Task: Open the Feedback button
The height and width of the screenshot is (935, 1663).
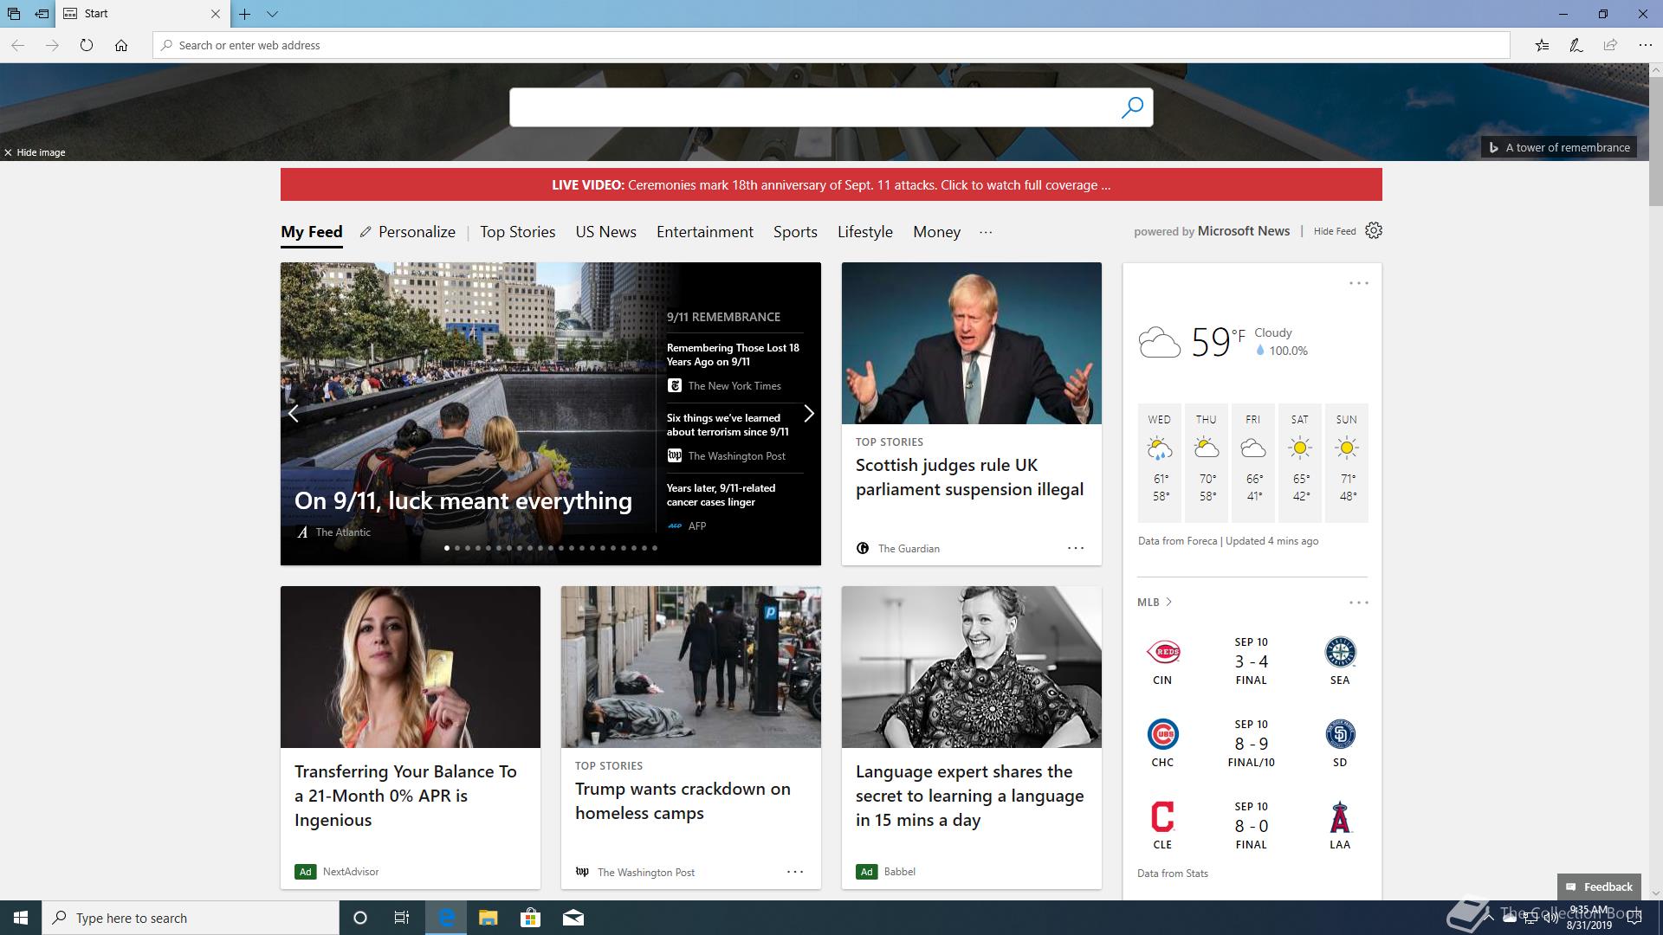Action: coord(1599,887)
